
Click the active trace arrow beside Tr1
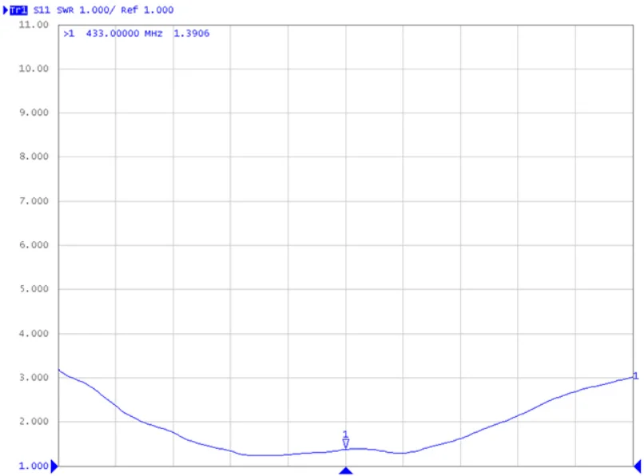click(x=6, y=10)
